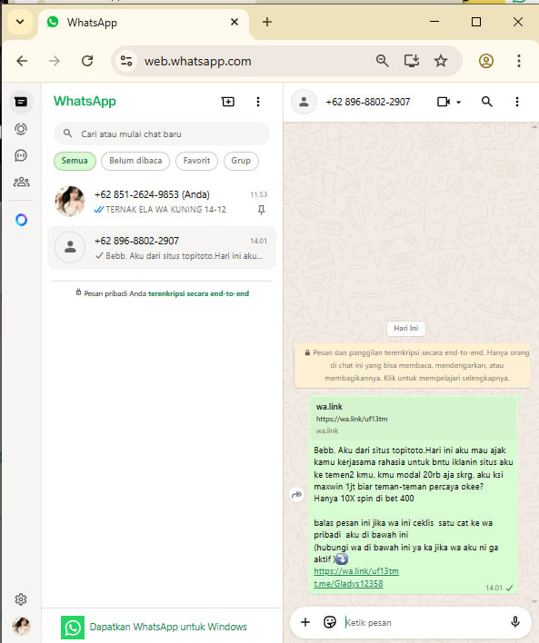Focus the 'Ketik pesan' input
This screenshot has height=643, width=539.
(423, 622)
